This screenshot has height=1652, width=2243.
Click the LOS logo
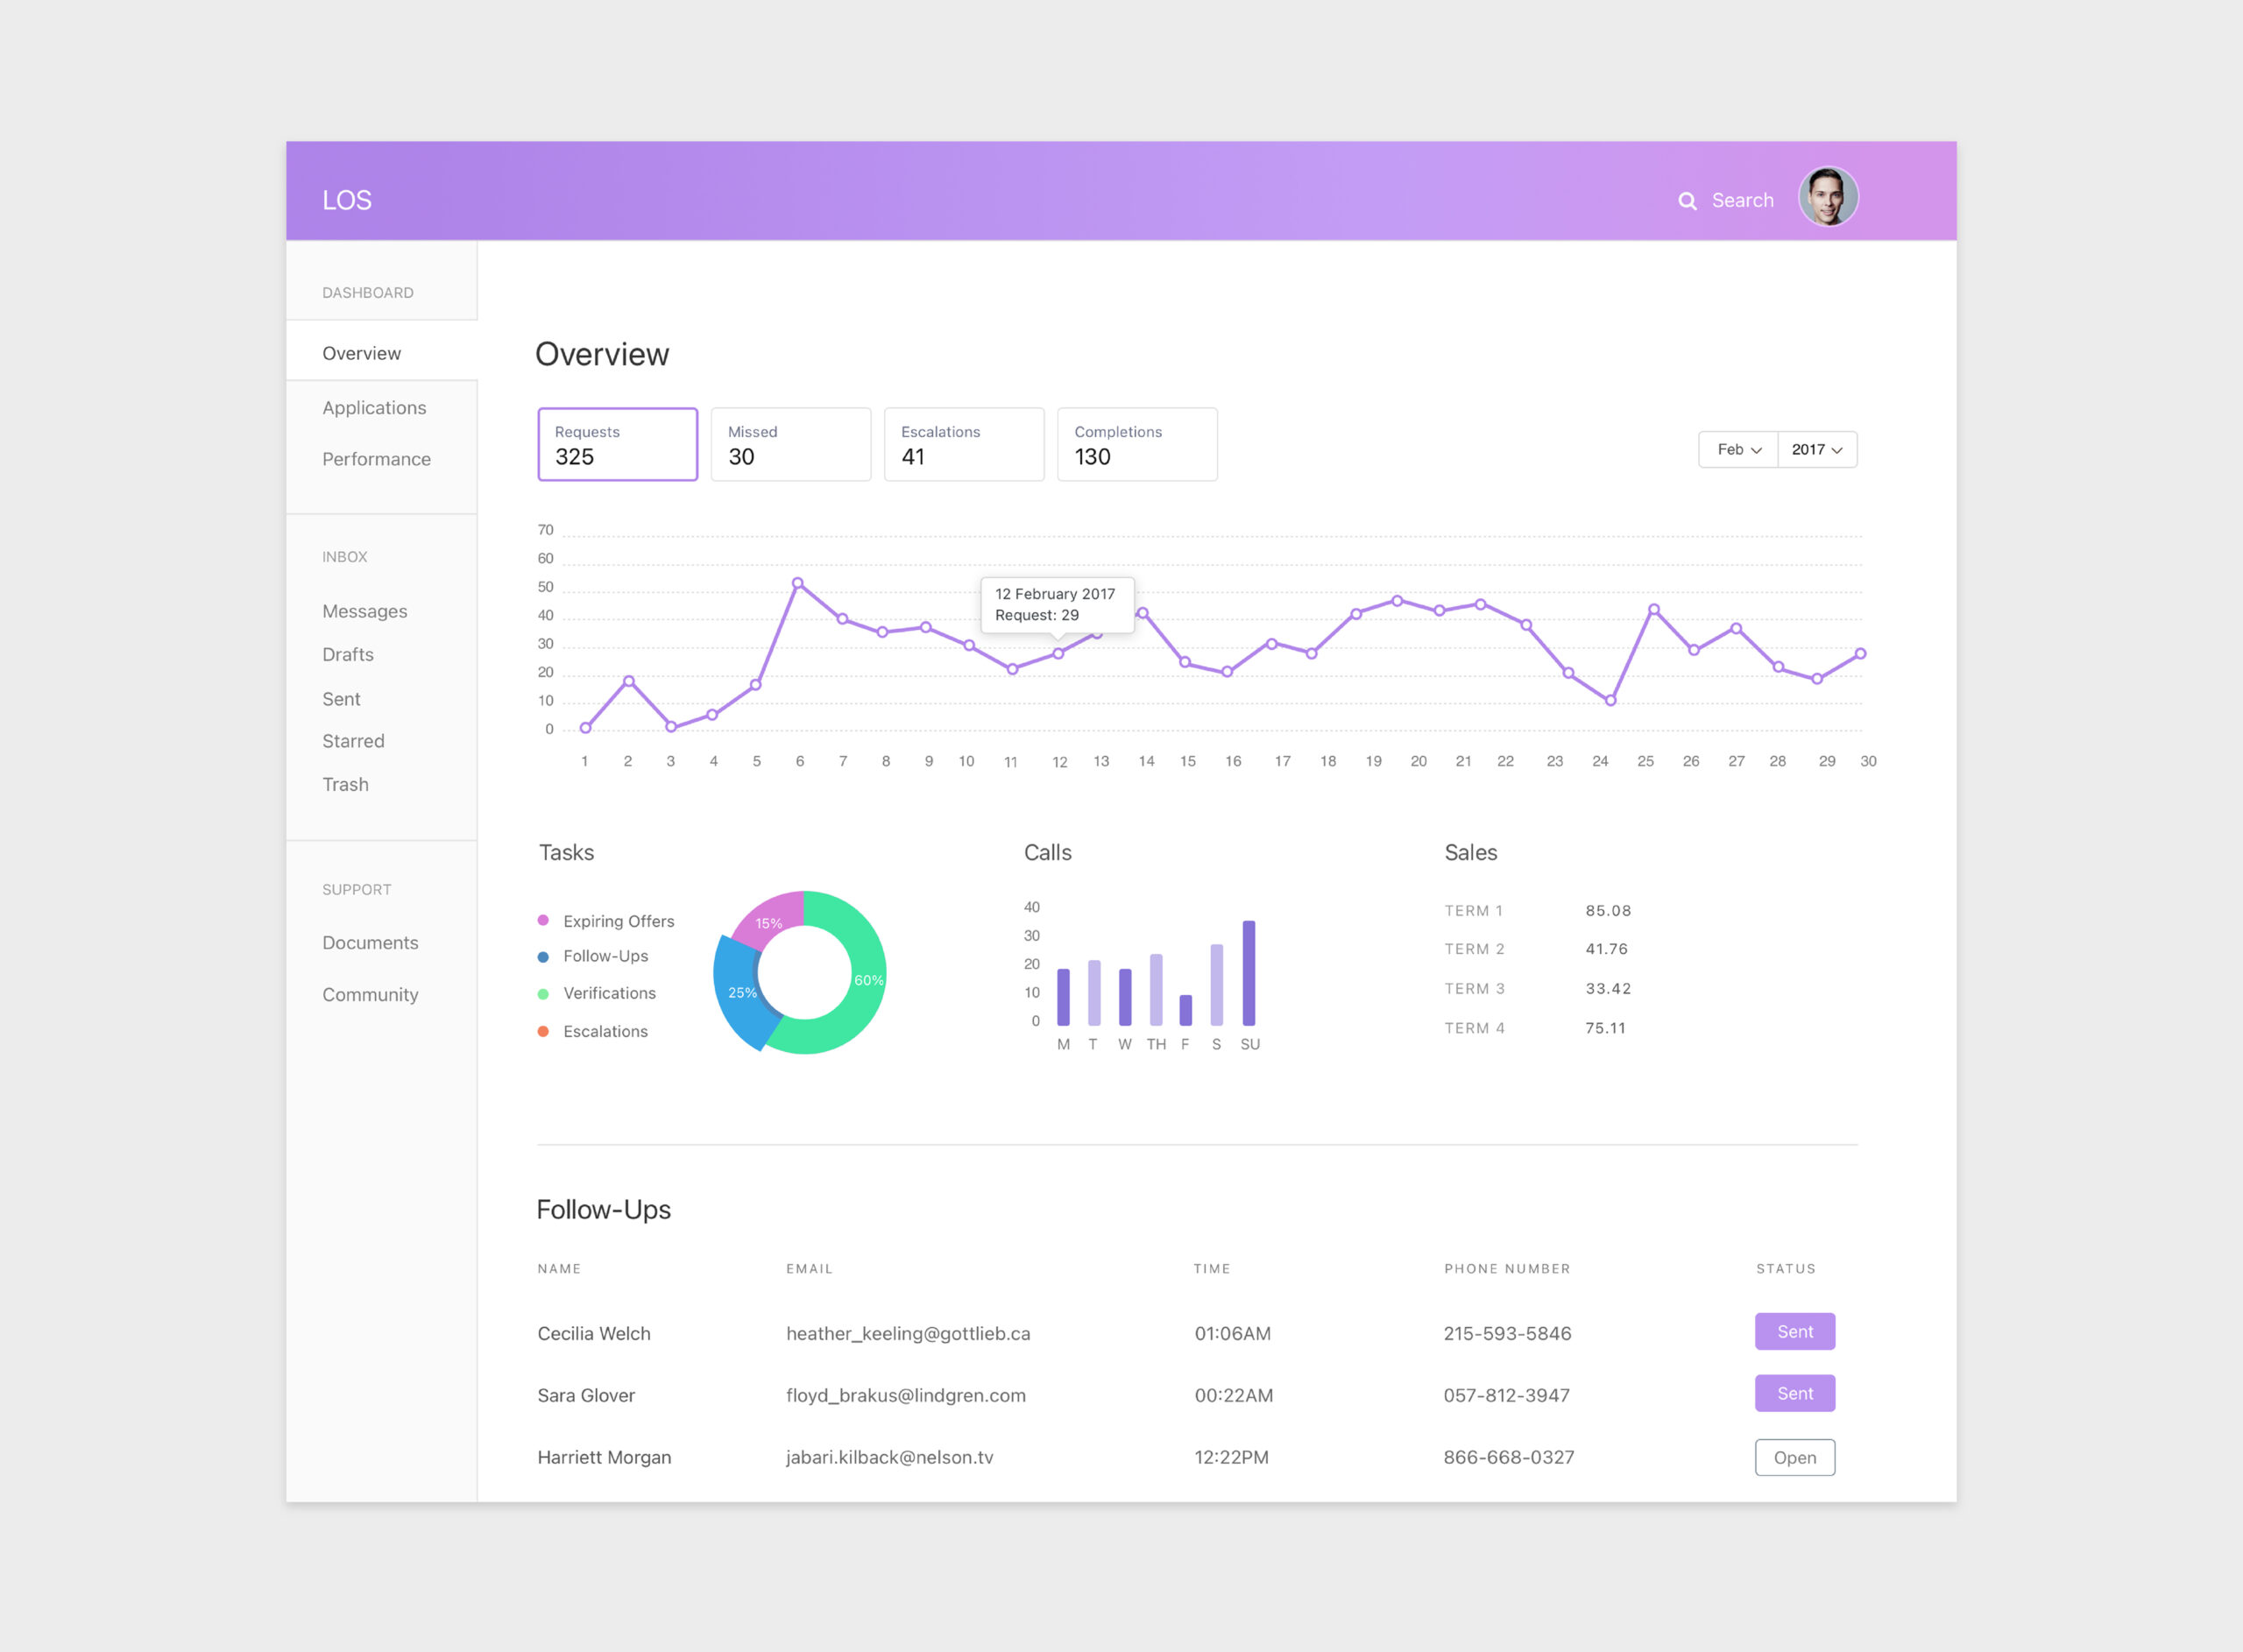346,200
